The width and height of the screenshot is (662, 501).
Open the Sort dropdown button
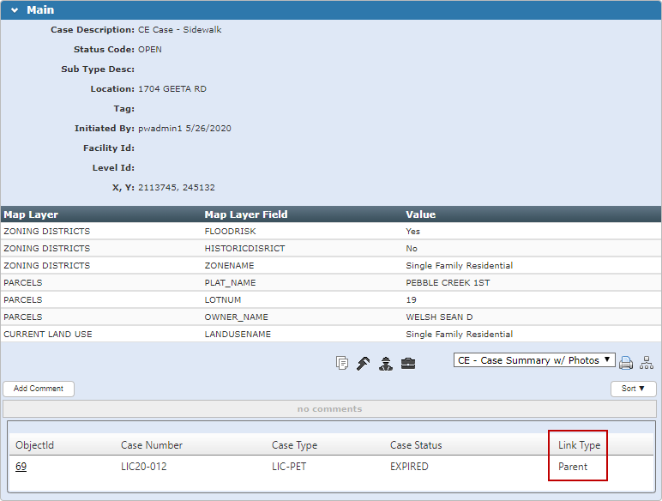coord(634,389)
